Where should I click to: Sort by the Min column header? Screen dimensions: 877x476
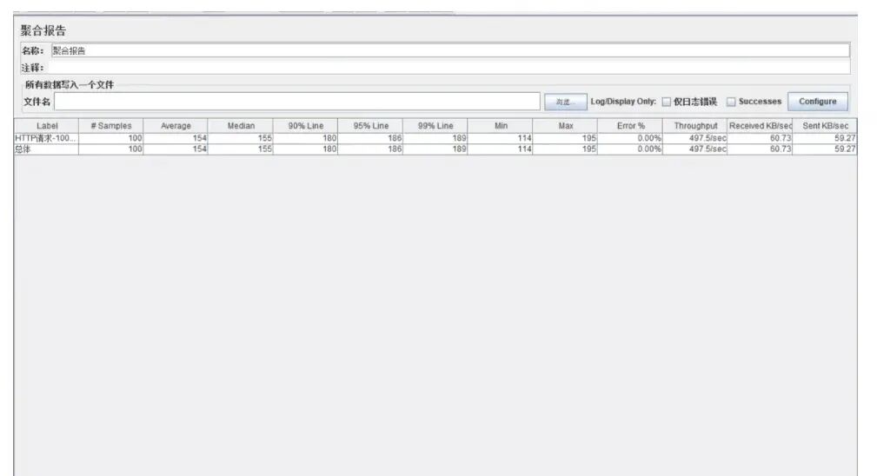point(500,126)
